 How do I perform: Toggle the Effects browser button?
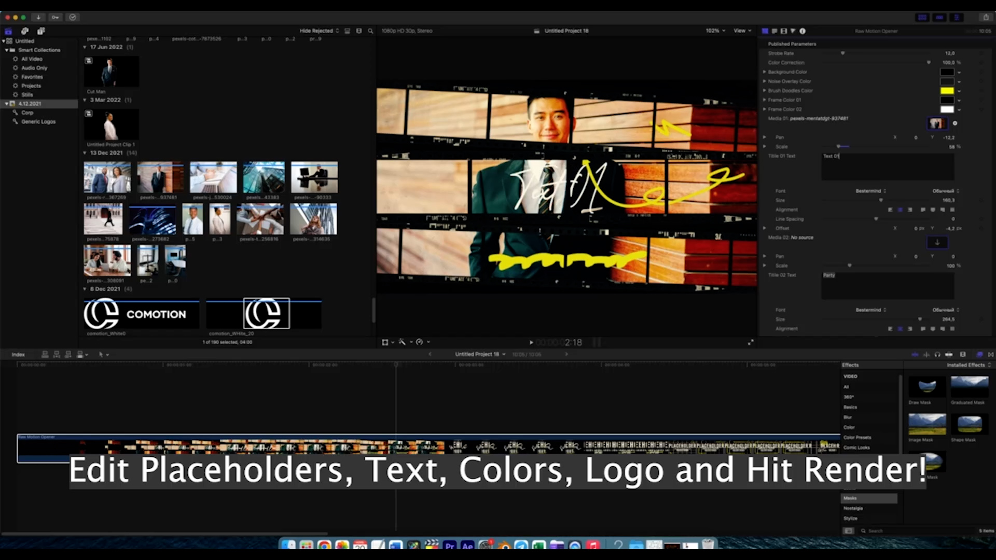pyautogui.click(x=979, y=355)
